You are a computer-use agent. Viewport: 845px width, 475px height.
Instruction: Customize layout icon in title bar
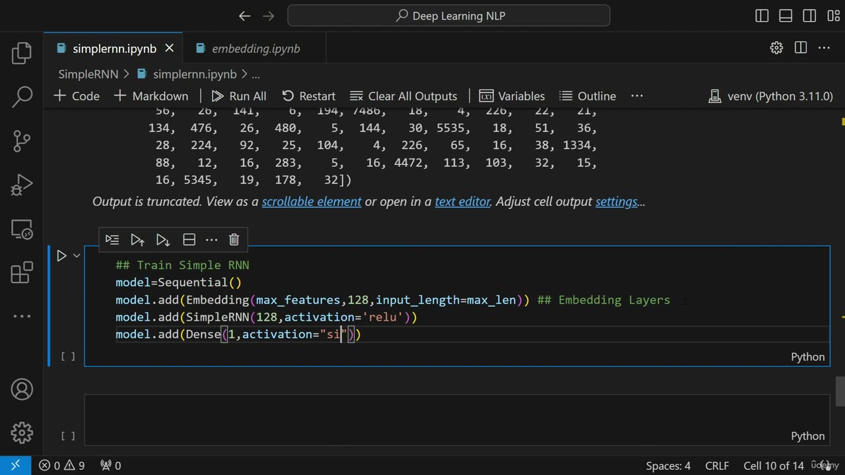click(832, 16)
